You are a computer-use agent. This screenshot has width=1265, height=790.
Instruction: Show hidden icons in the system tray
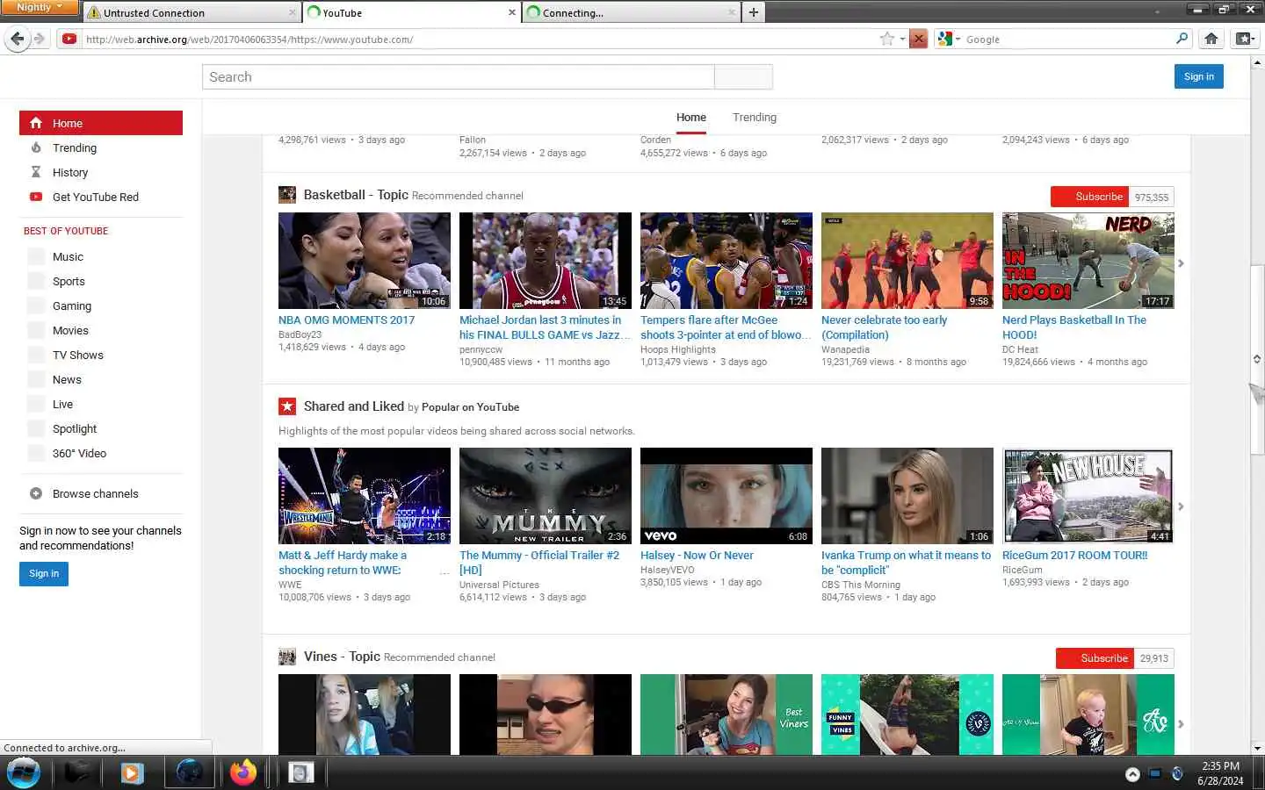tap(1132, 774)
